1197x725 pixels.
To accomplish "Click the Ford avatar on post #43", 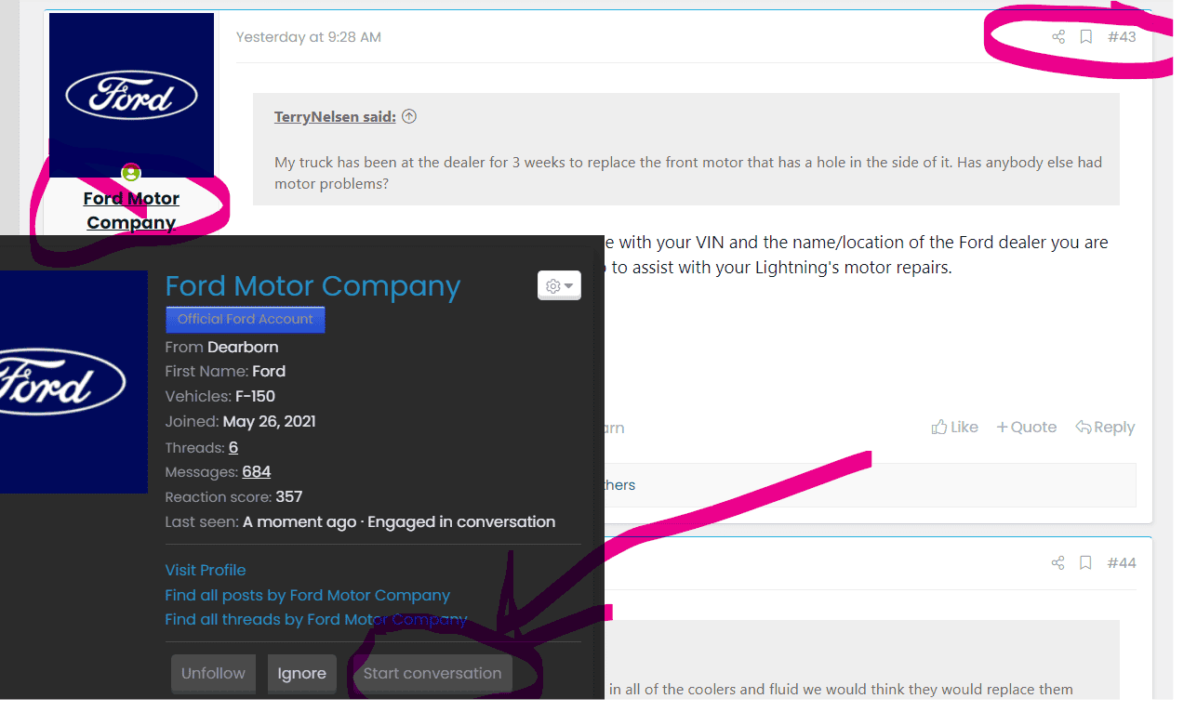I will [131, 96].
